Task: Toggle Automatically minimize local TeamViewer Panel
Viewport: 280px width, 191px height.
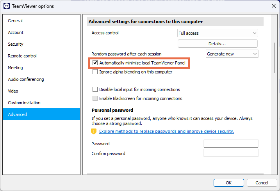Action: 95,62
